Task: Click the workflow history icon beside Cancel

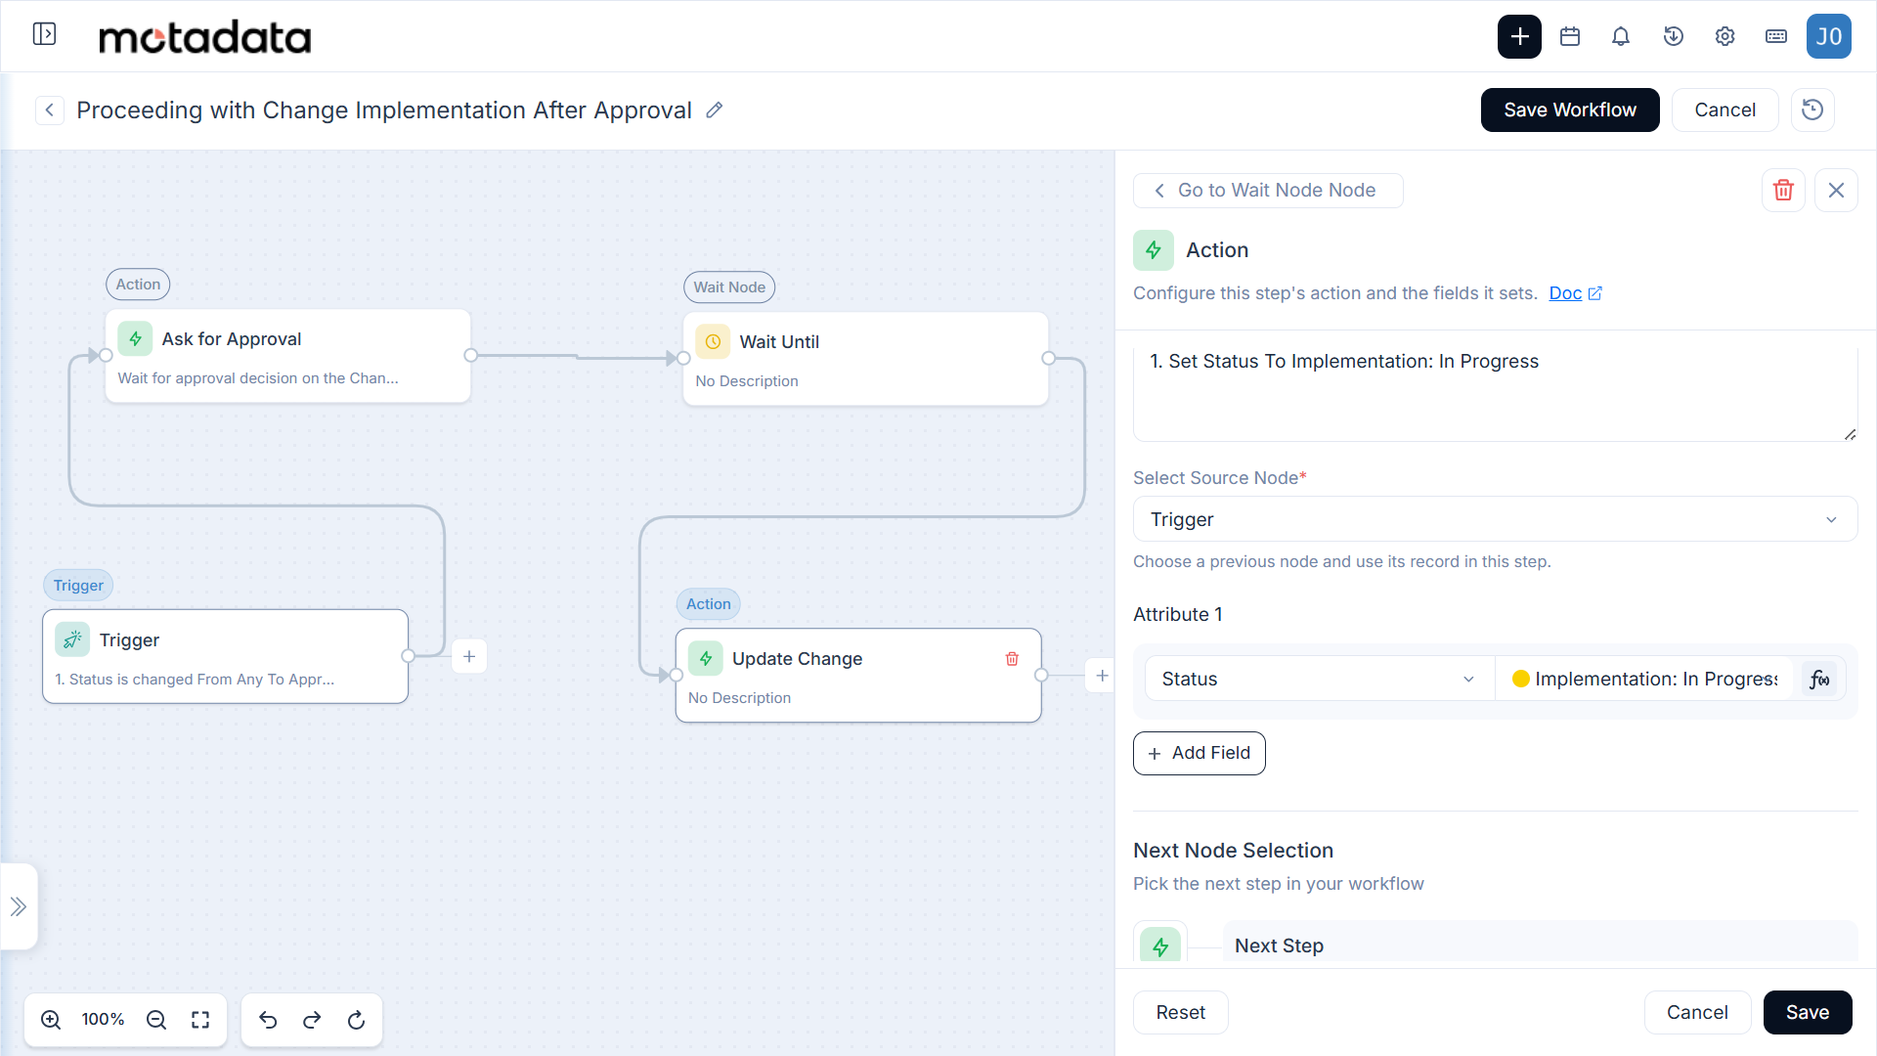Action: (1812, 110)
